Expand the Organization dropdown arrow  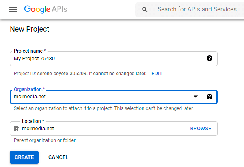(x=196, y=97)
